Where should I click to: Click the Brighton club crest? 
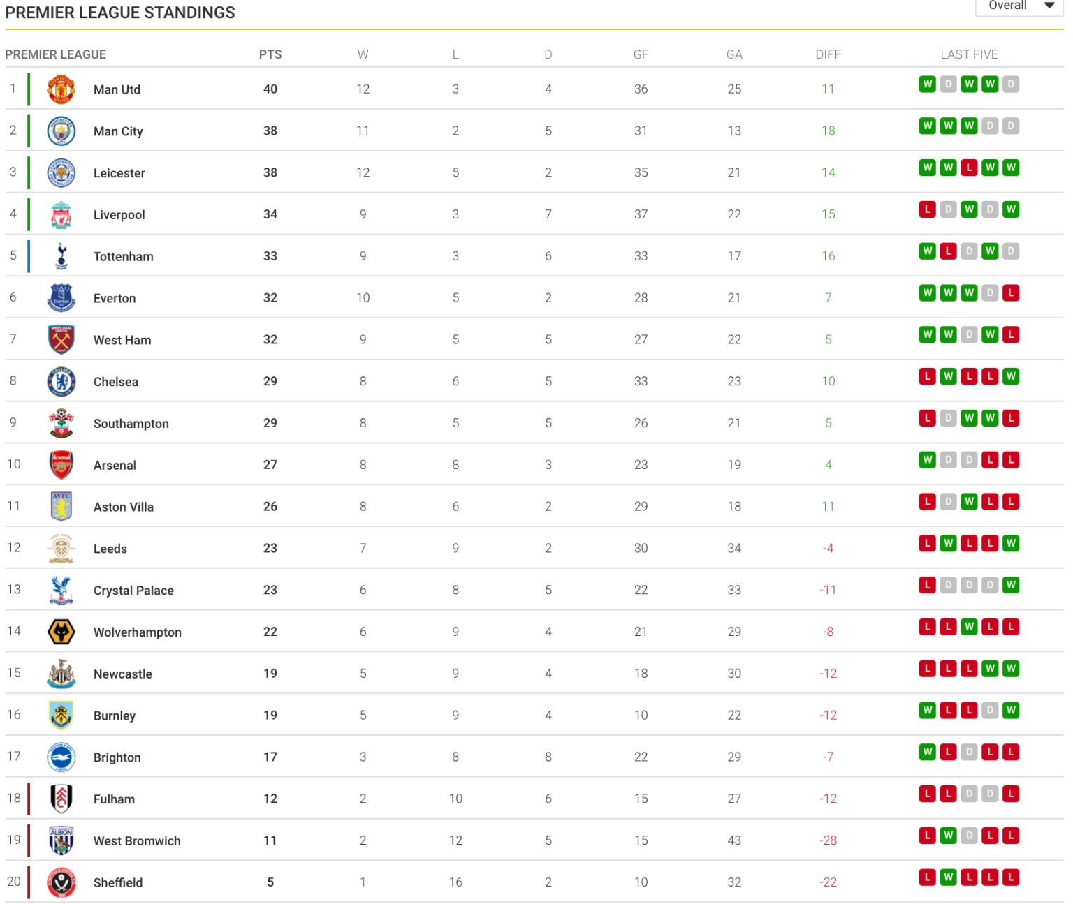click(61, 757)
